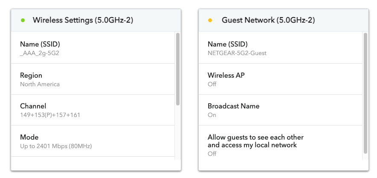The image size is (377, 178).
Task: Click the _AAA_2g-5G2 SSID value
Action: [x=38, y=53]
